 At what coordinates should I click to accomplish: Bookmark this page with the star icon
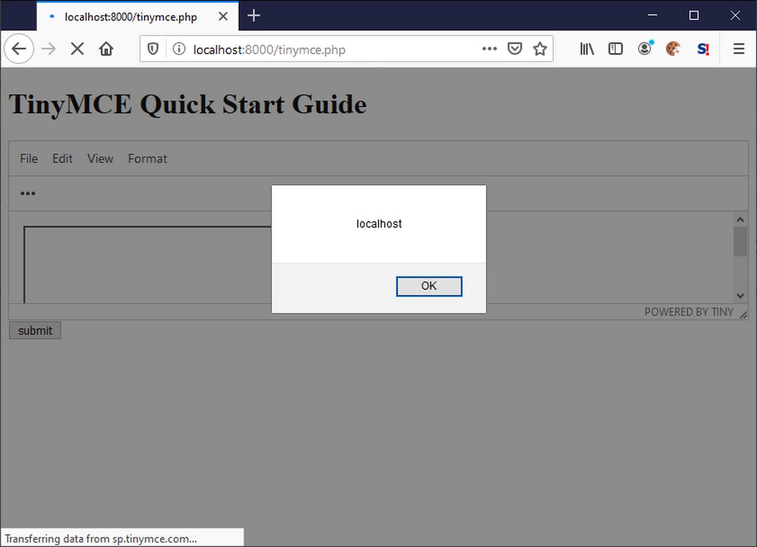click(540, 49)
